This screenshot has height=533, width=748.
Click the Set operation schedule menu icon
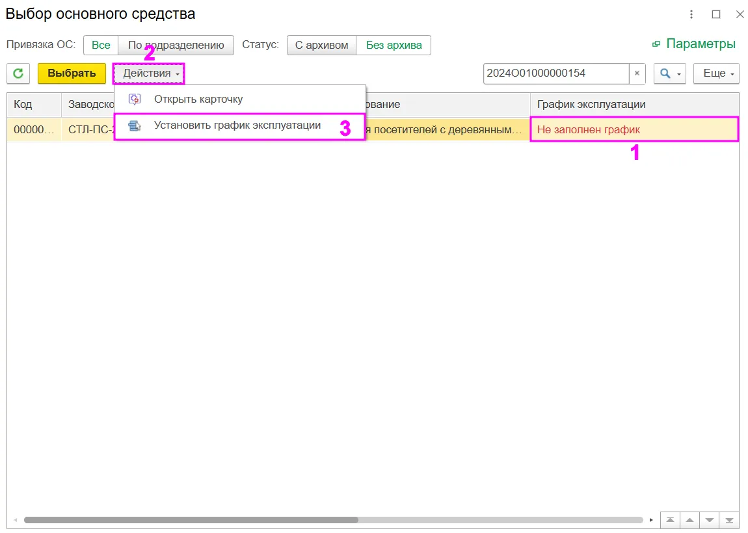(x=135, y=126)
